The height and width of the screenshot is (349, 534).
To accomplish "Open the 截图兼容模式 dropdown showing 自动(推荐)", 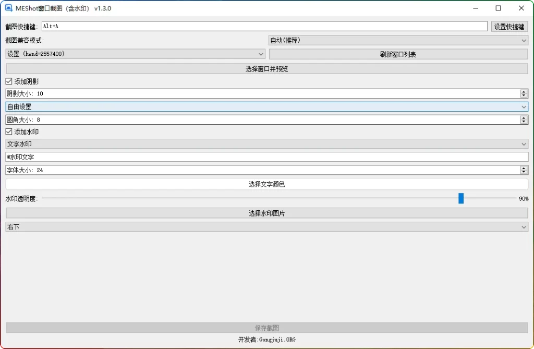I will pos(398,40).
